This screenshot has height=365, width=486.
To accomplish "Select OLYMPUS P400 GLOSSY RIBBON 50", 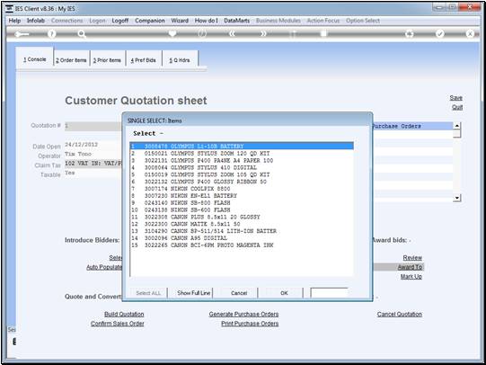I will click(x=242, y=182).
